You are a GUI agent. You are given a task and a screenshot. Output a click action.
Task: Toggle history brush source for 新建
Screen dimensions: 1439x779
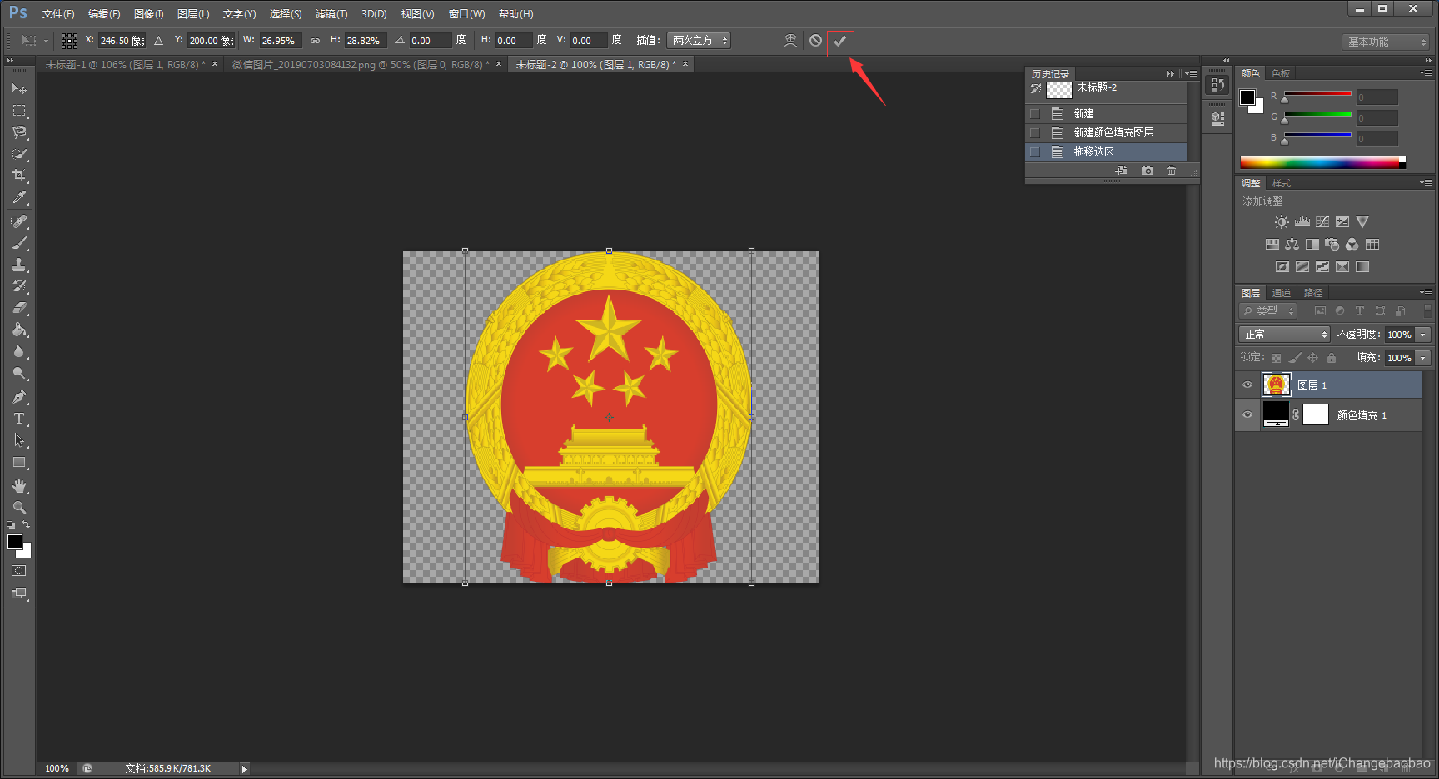(1035, 113)
